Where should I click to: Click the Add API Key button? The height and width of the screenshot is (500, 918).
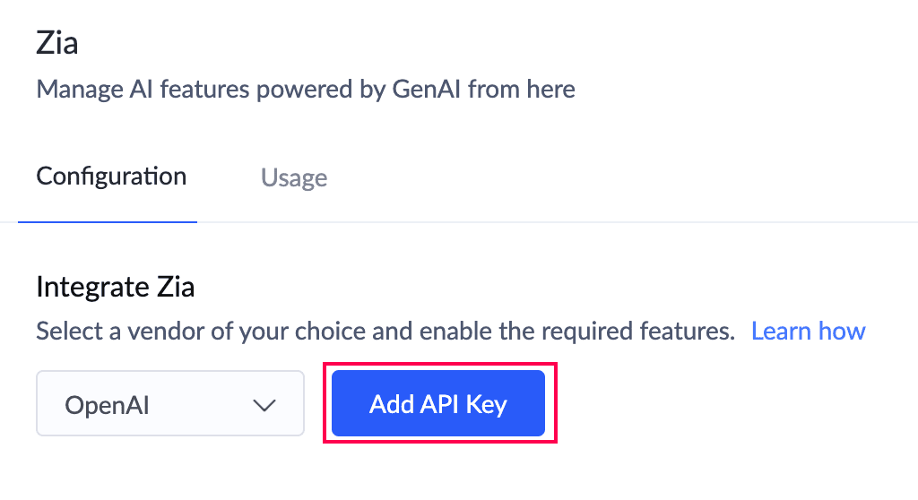coord(438,404)
